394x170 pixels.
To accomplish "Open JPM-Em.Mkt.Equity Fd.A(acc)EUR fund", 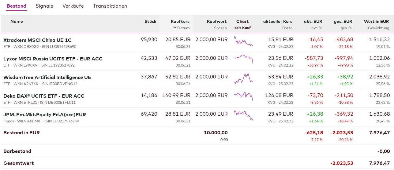I will click(45, 114).
